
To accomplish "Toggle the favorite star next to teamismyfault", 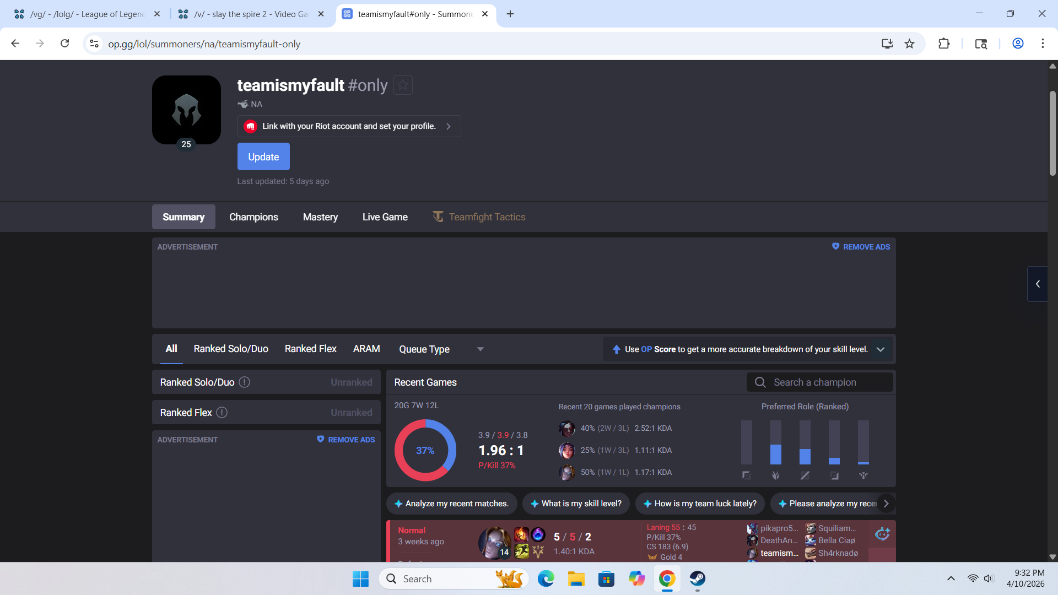I will tap(403, 85).
